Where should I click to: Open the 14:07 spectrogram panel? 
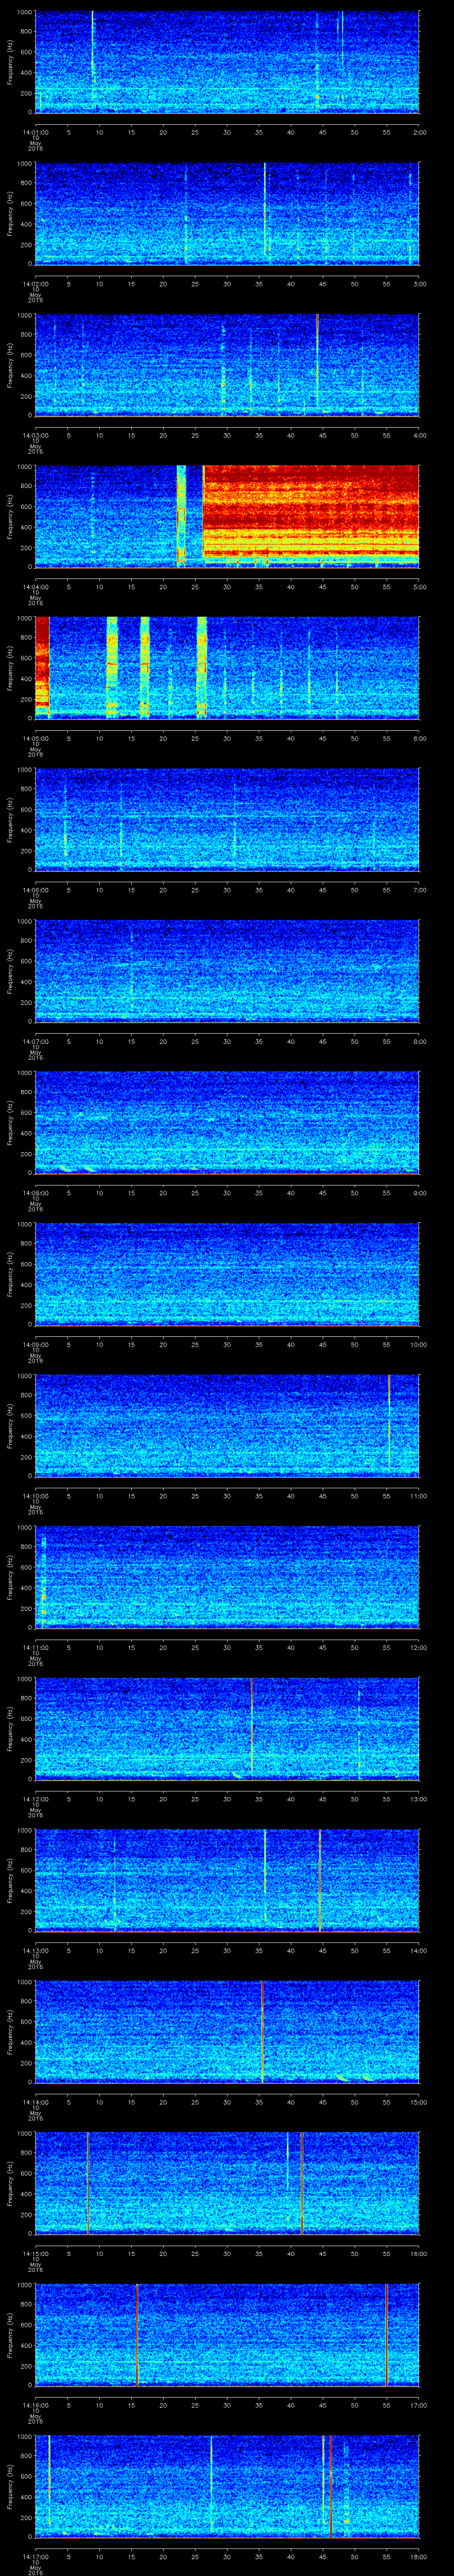point(227,970)
